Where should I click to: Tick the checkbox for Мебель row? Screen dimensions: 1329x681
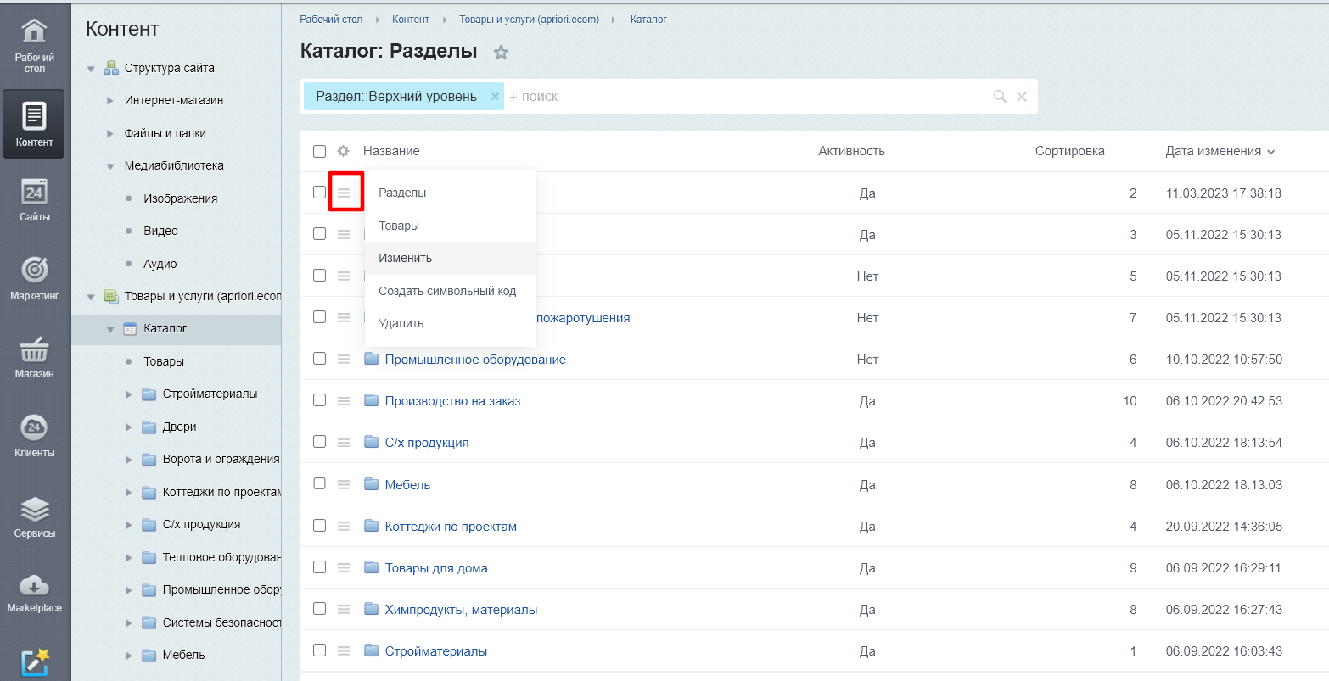pos(319,483)
